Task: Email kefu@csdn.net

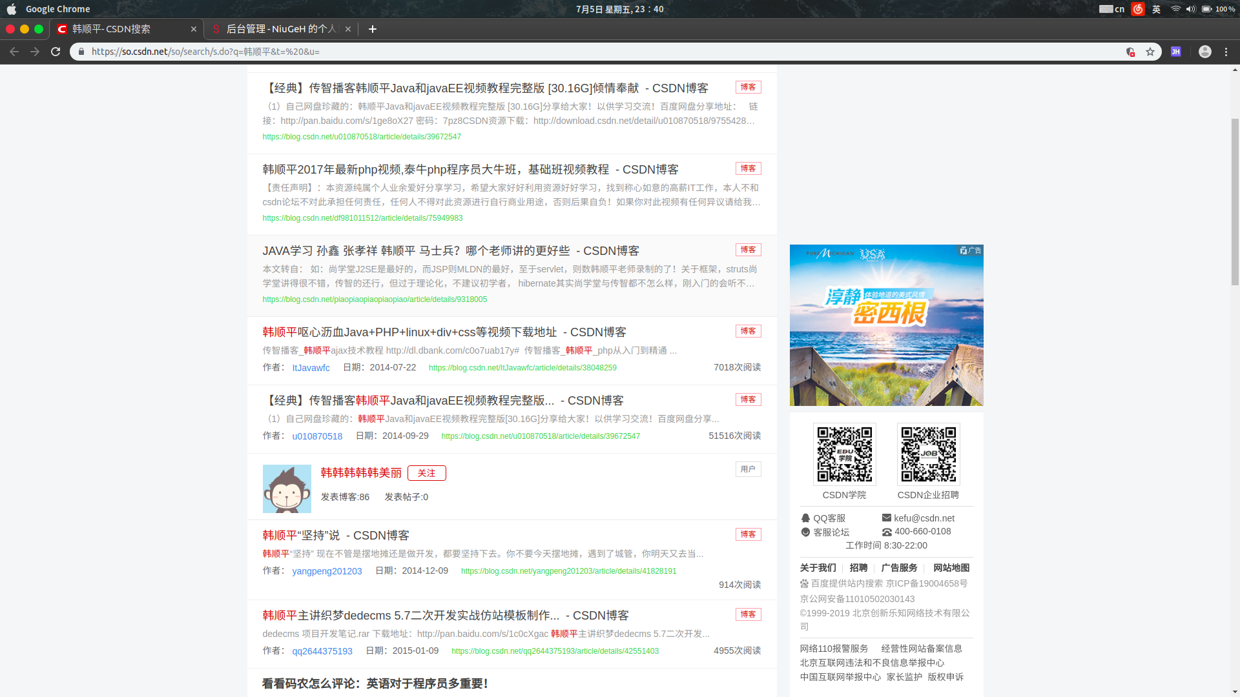Action: [918, 518]
